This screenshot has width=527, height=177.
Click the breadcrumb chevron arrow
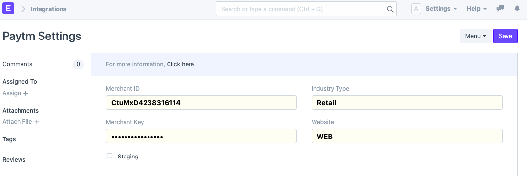coord(23,9)
